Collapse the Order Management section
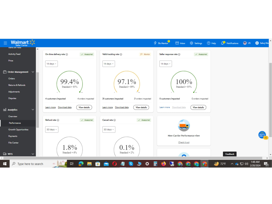 [x=33, y=72]
